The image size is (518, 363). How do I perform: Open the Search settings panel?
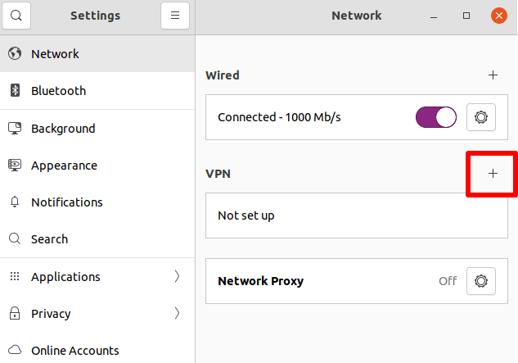tap(49, 239)
